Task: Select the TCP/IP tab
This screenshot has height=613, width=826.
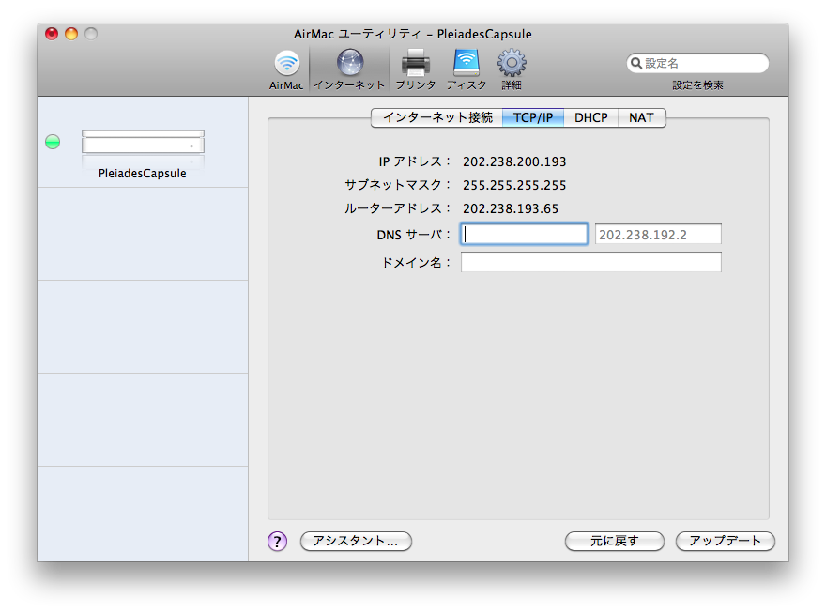Action: pos(533,117)
